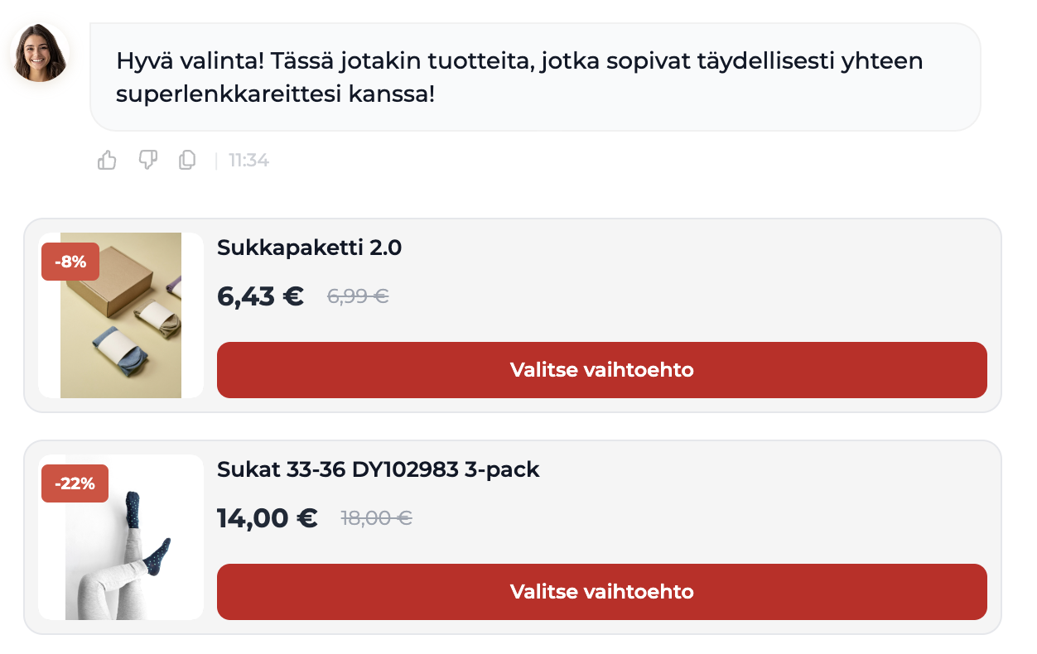Click Valitse vaihtoehto for Sukkapaketti 2.0

[x=601, y=370]
